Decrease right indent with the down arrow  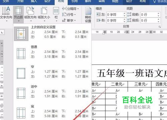coord(125,22)
